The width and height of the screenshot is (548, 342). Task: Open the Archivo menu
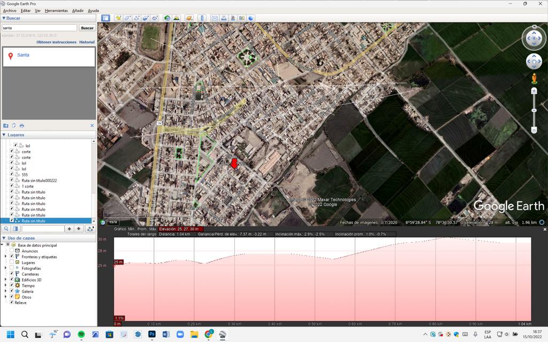(x=10, y=11)
